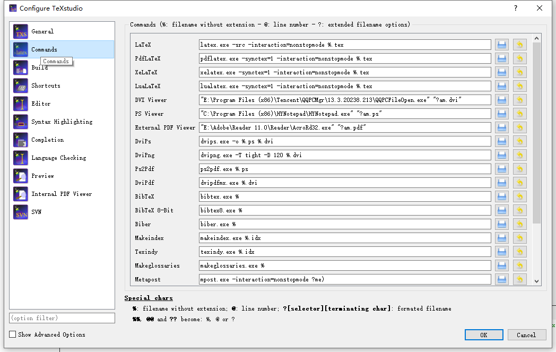Reset PS Viewer command to default

519,114
